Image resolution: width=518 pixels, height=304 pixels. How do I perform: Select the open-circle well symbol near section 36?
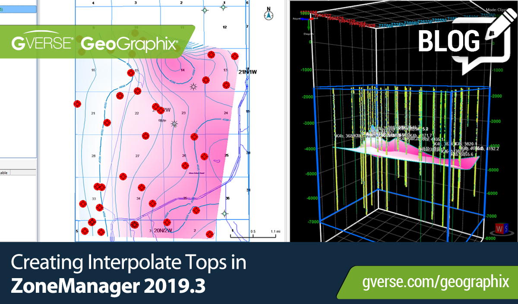pos(224,213)
